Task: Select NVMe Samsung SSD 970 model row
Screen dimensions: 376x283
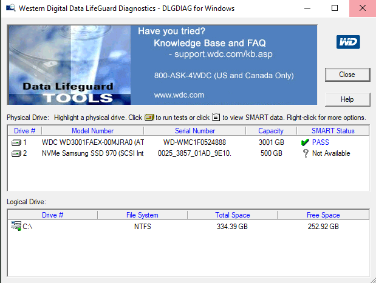Action: coord(92,153)
